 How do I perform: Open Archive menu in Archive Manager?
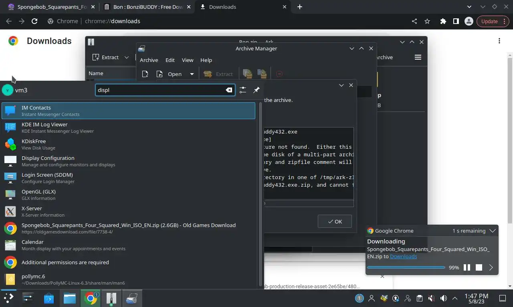(x=149, y=60)
